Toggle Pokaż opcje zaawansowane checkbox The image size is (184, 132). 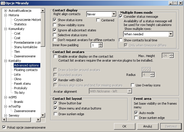click(4, 127)
